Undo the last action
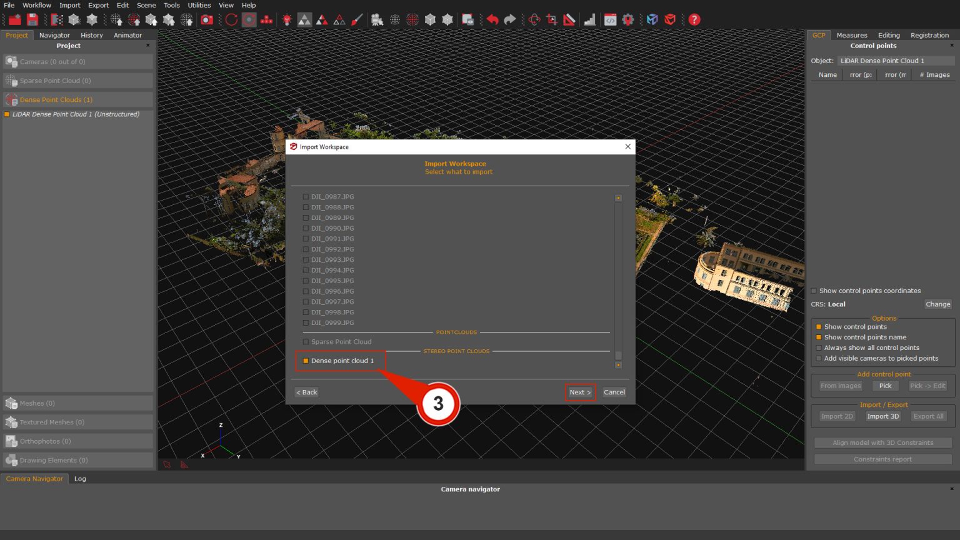The image size is (960, 540). 494,19
